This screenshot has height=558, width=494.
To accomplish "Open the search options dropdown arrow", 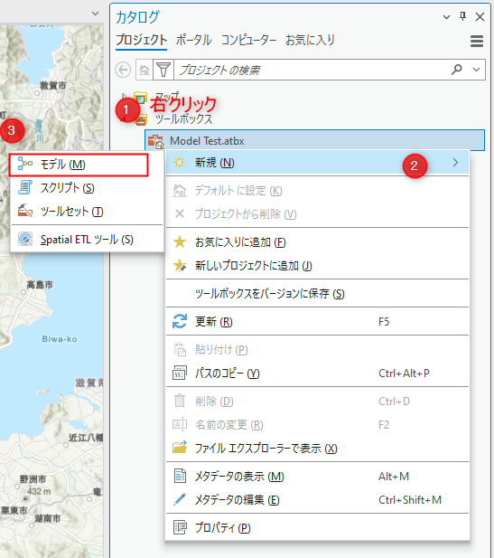I will [476, 70].
